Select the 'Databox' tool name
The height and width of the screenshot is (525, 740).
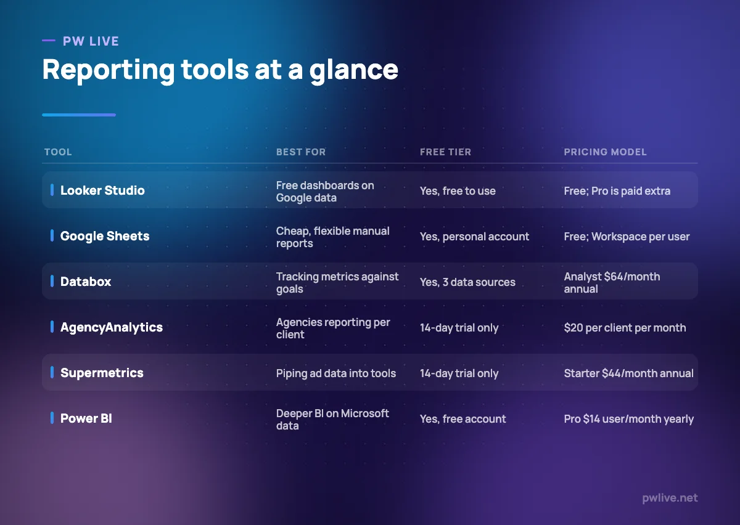(x=86, y=282)
